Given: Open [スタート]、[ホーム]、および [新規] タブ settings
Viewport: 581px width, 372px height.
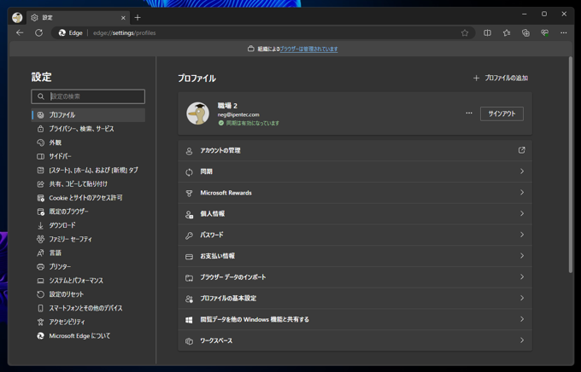Looking at the screenshot, I should [x=88, y=170].
